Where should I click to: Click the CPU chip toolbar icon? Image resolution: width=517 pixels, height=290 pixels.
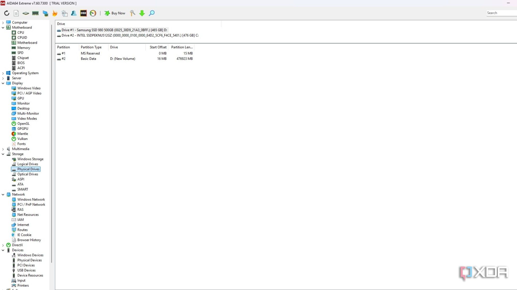(26, 13)
